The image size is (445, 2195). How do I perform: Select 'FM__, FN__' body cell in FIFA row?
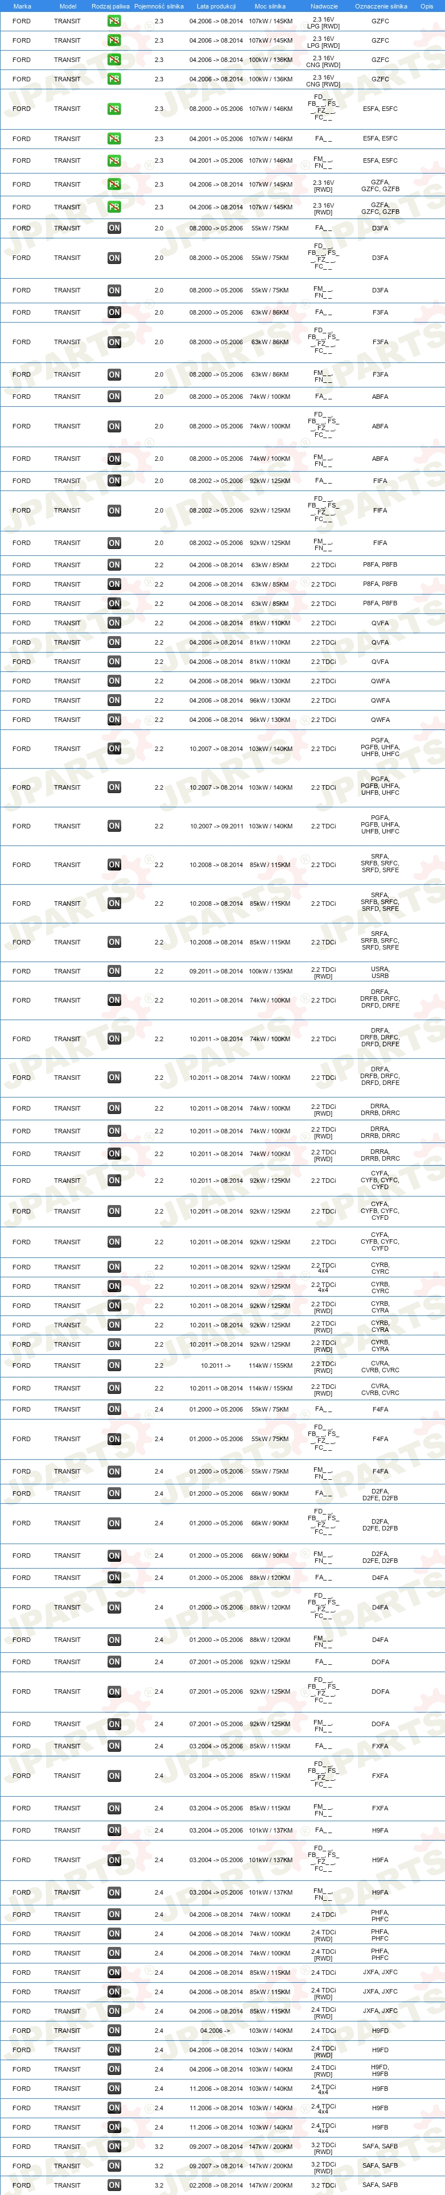[323, 544]
